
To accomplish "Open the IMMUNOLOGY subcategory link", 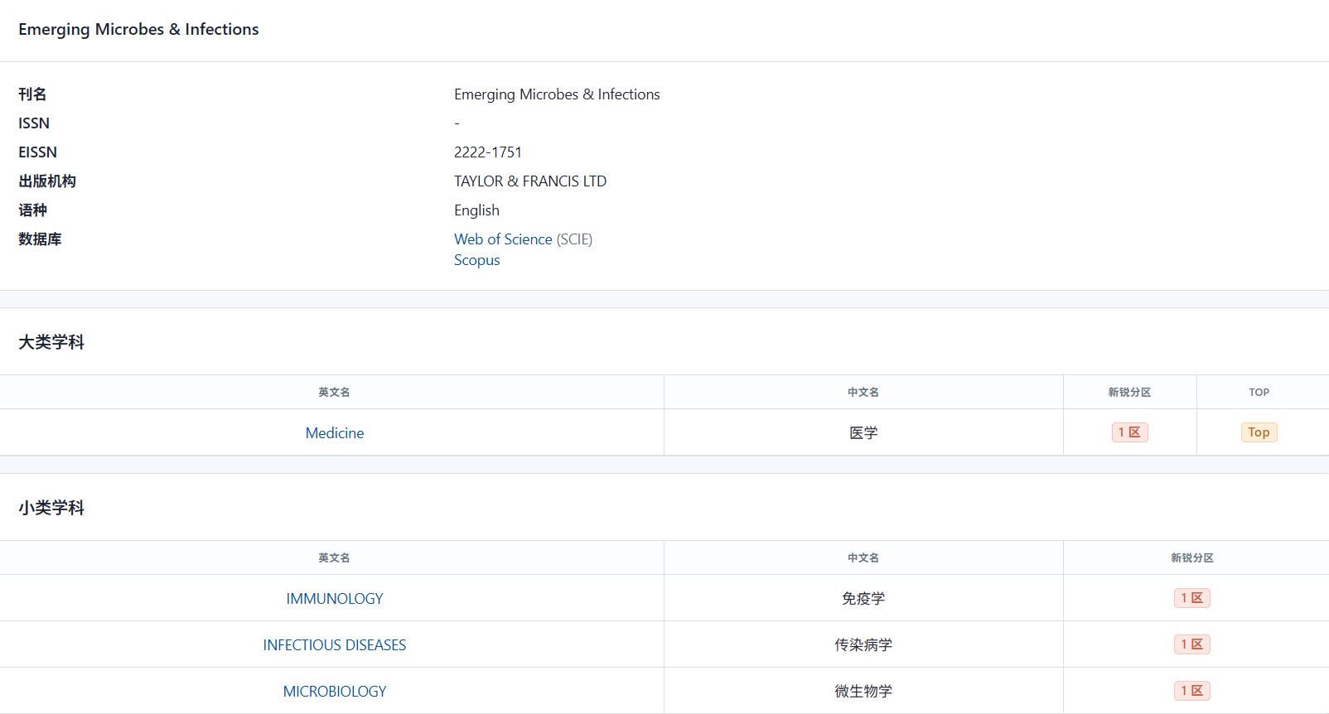I will tap(335, 599).
